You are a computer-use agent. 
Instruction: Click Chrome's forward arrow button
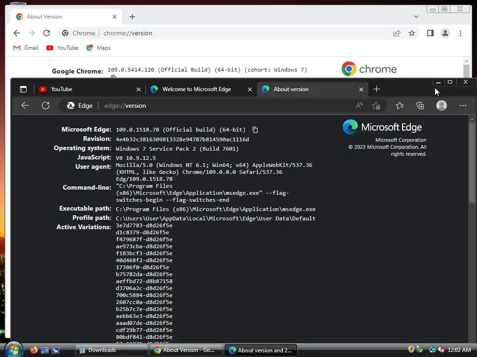coord(32,33)
